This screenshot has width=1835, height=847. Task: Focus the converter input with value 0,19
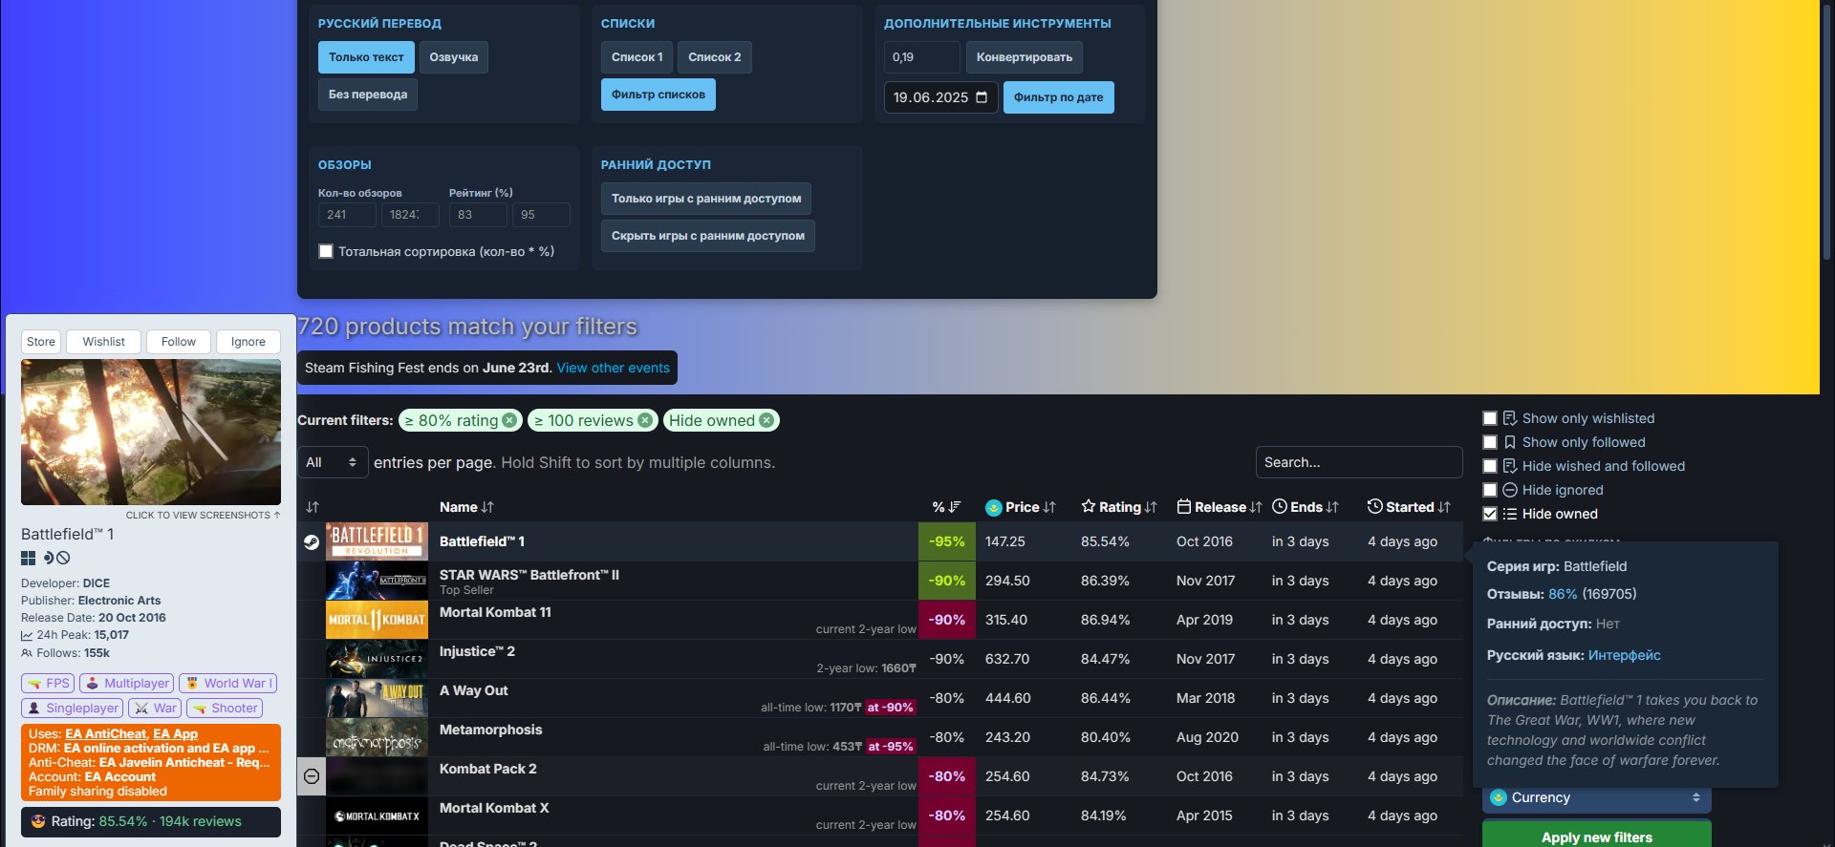pyautogui.click(x=922, y=57)
